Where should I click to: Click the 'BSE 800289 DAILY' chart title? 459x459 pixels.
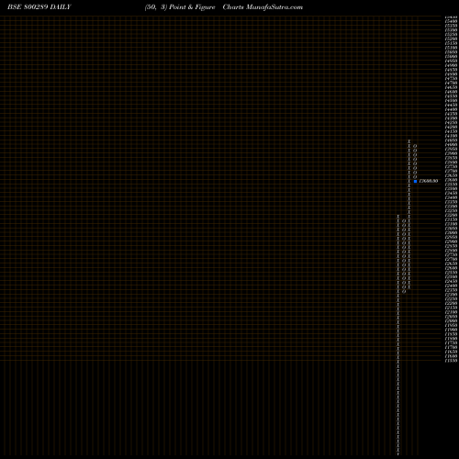pyautogui.click(x=39, y=7)
